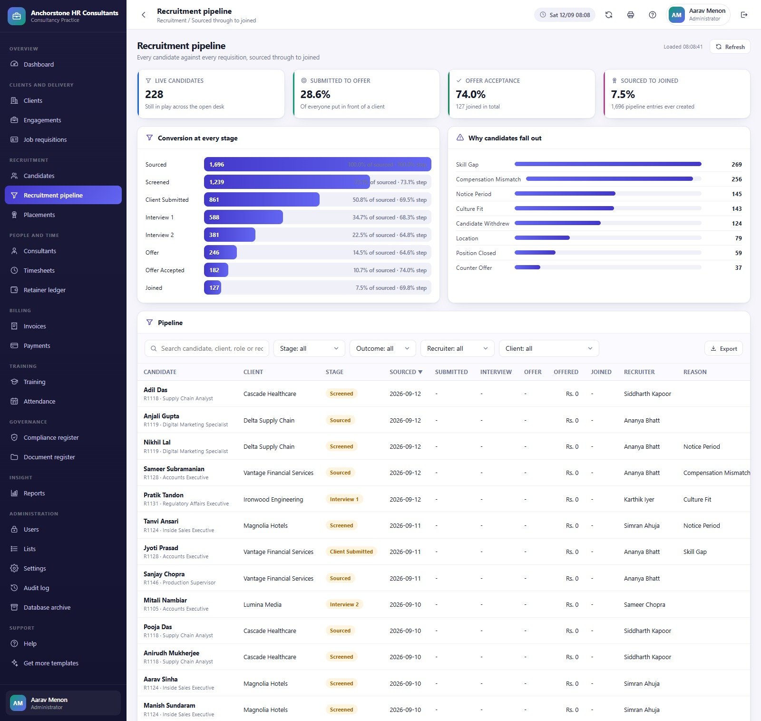Click the CANDIDATE column header

coord(160,372)
